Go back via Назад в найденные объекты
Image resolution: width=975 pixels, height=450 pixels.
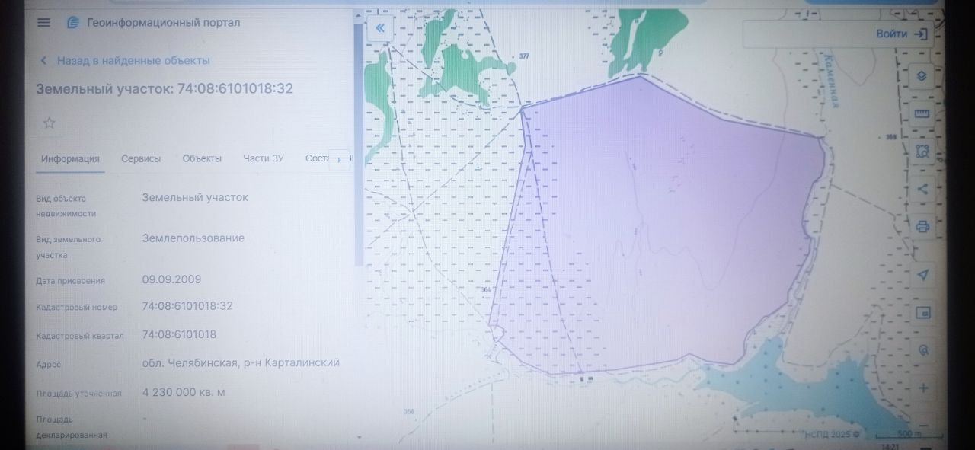tap(126, 60)
